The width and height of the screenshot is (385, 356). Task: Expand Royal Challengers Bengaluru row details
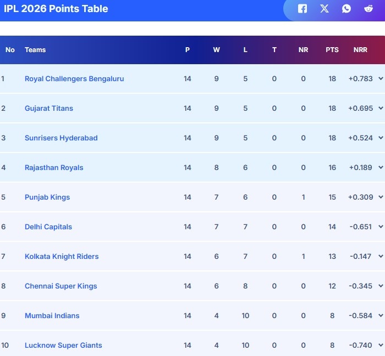pos(381,78)
